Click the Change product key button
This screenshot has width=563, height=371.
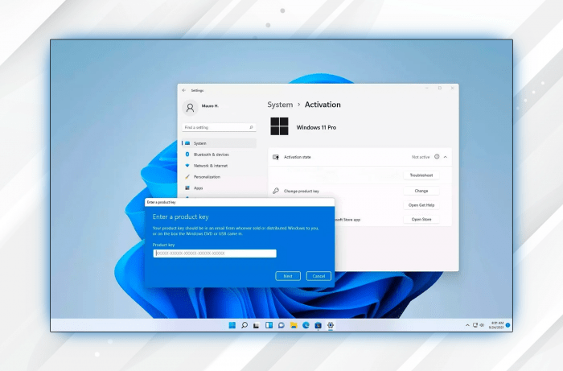click(421, 191)
